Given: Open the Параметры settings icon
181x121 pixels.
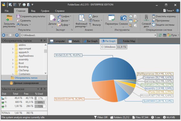Looking at the screenshot, I should (x=111, y=18).
